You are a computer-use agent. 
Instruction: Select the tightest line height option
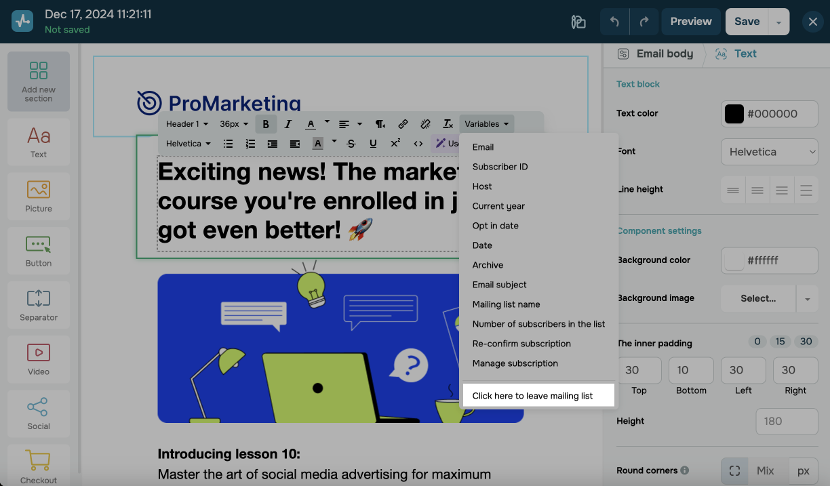(x=733, y=190)
